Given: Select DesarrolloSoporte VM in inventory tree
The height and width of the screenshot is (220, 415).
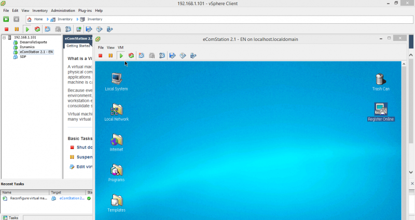Looking at the screenshot, I should [x=34, y=42].
